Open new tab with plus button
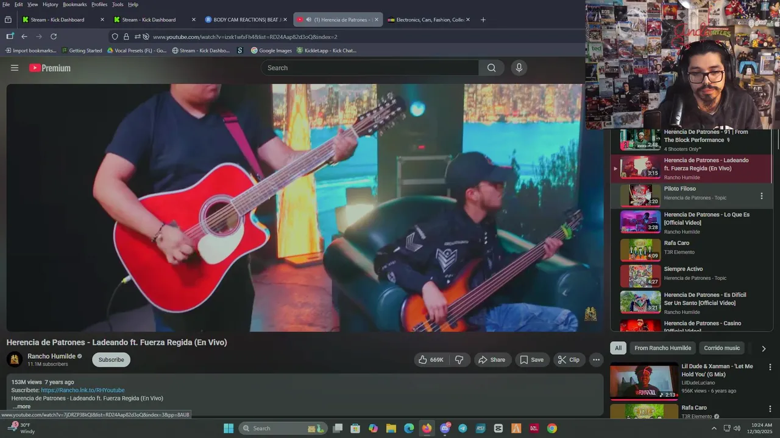This screenshot has height=438, width=780. coord(483,19)
